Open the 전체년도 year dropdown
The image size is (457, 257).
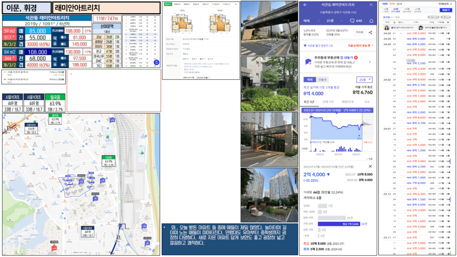(446, 4)
